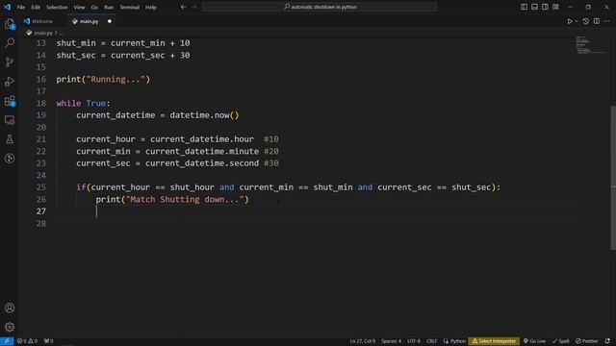The width and height of the screenshot is (616, 346).
Task: Click 'datetime.now()' on line 19
Action: [x=204, y=115]
